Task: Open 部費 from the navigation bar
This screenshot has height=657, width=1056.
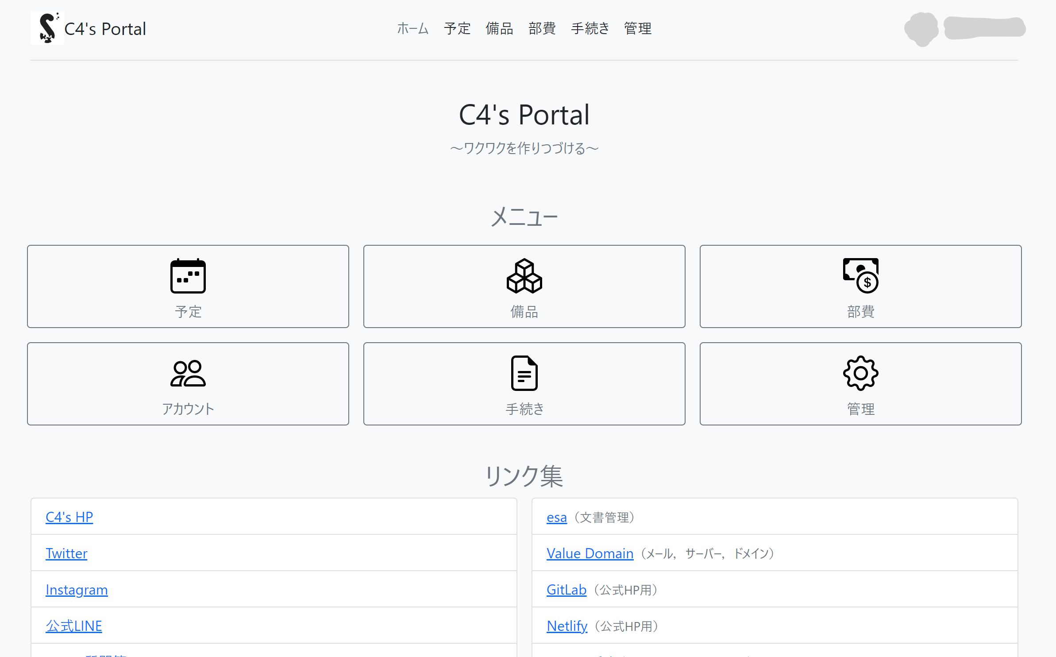Action: pos(542,28)
